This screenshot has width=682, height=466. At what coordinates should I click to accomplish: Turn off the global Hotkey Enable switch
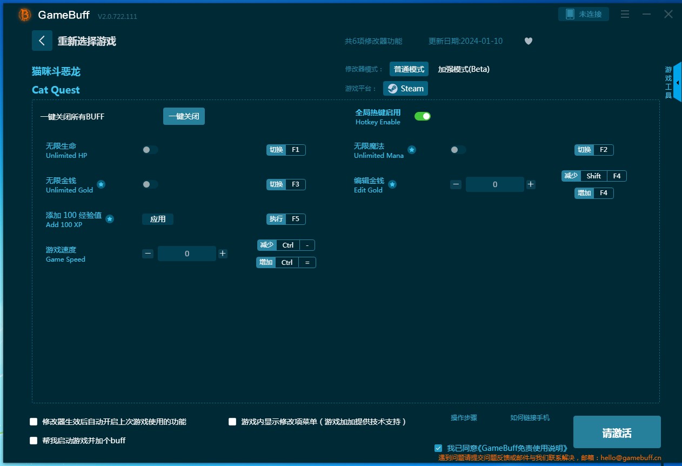coord(422,116)
